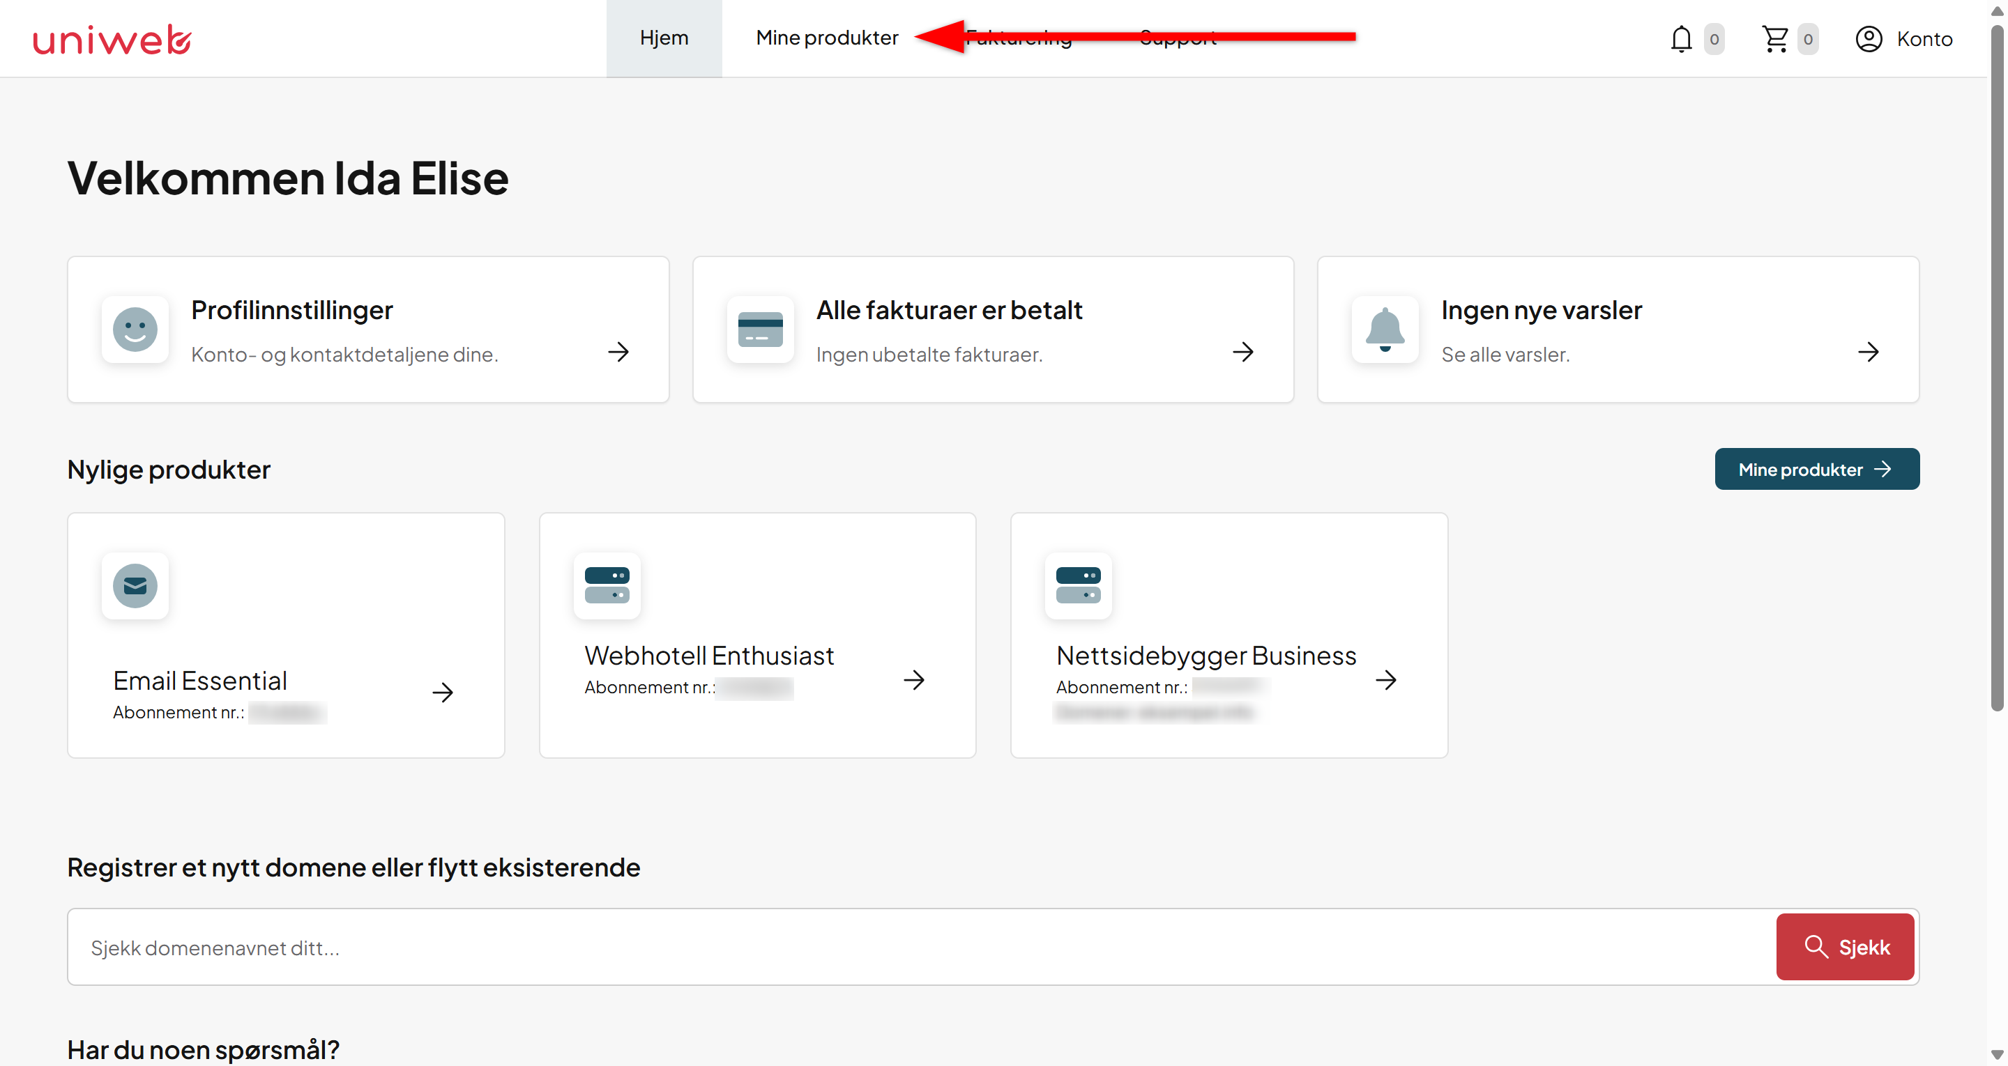Click the credit card icon for fakturaer
The width and height of the screenshot is (2008, 1066).
(x=760, y=330)
